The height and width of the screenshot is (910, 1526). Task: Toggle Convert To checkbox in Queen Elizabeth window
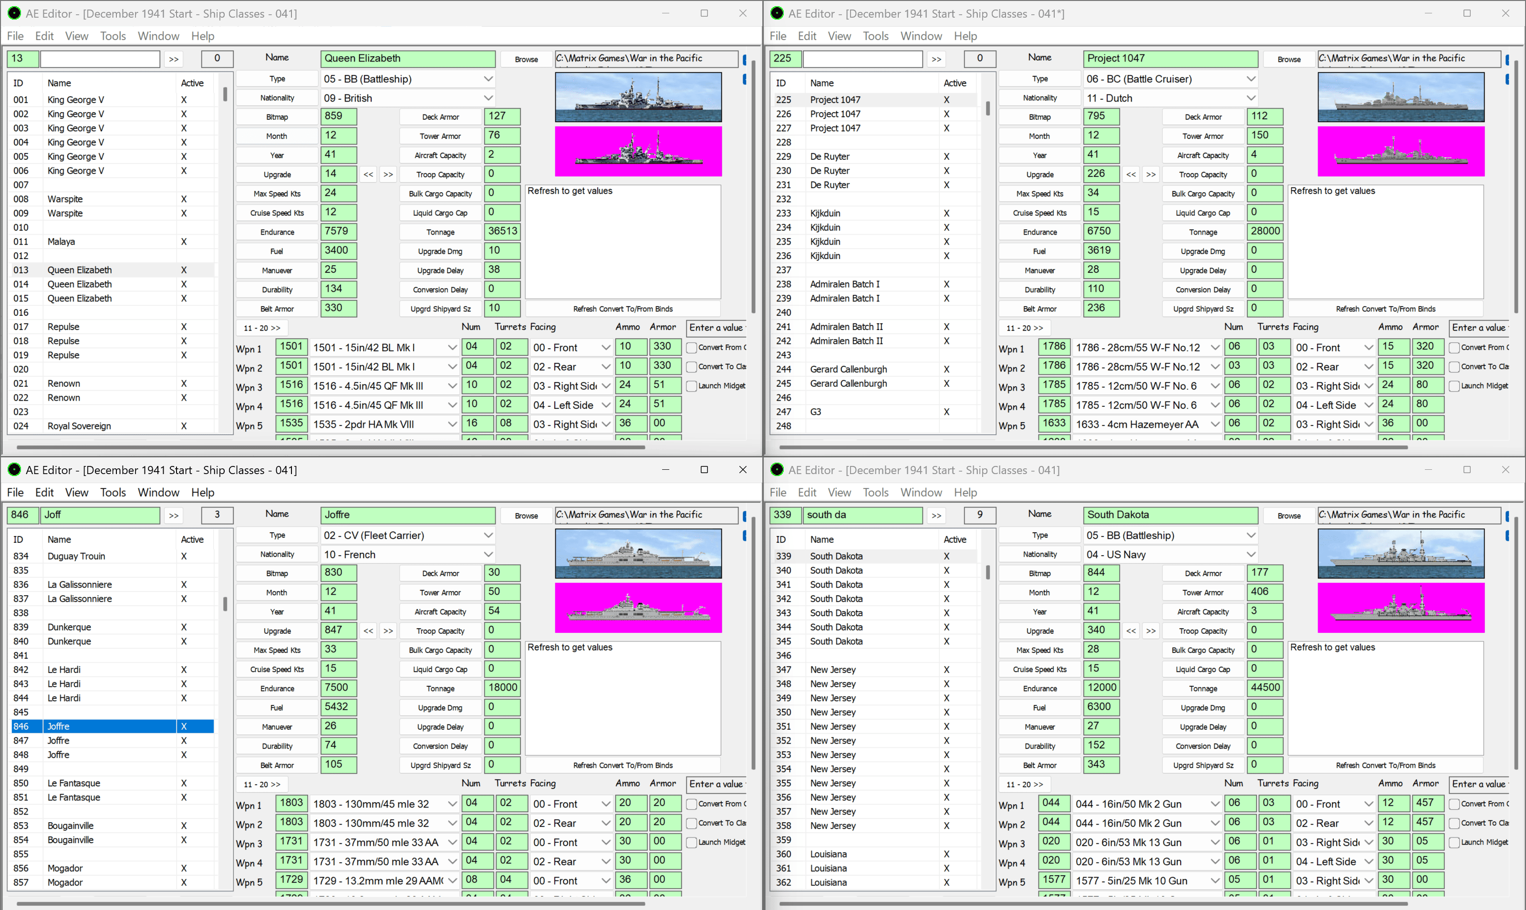click(692, 367)
